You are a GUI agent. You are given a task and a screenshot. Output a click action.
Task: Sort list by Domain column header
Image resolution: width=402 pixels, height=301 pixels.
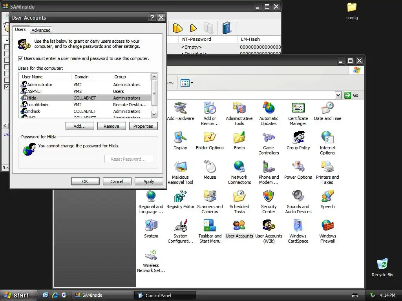pos(91,77)
